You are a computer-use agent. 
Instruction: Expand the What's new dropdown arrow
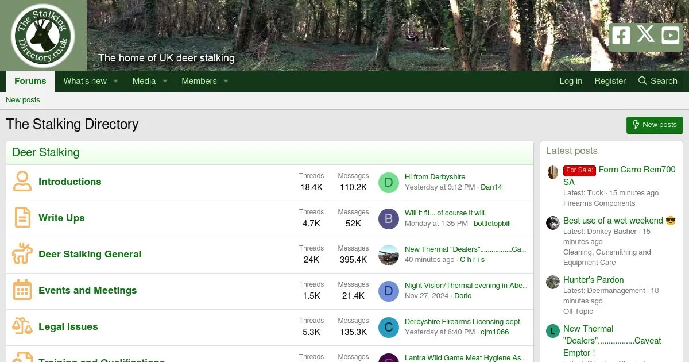tap(115, 82)
